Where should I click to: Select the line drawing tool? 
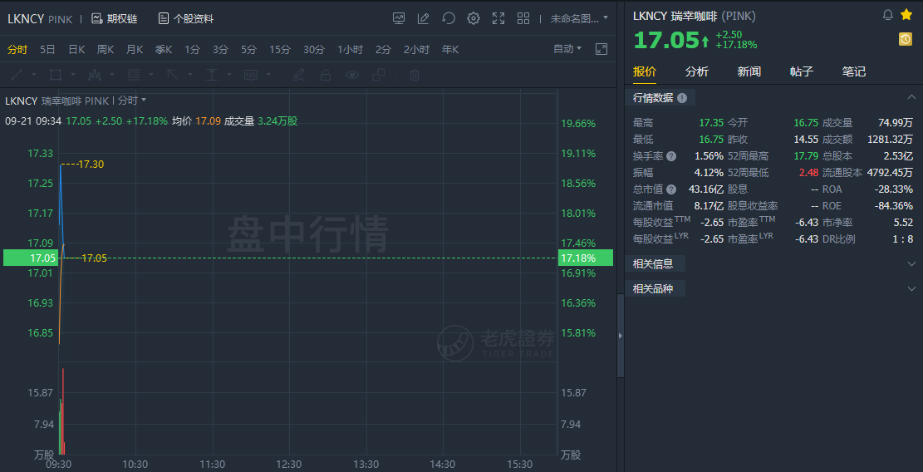[x=17, y=75]
